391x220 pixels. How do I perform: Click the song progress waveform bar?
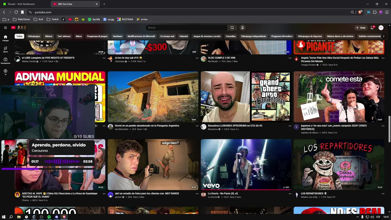62,161
